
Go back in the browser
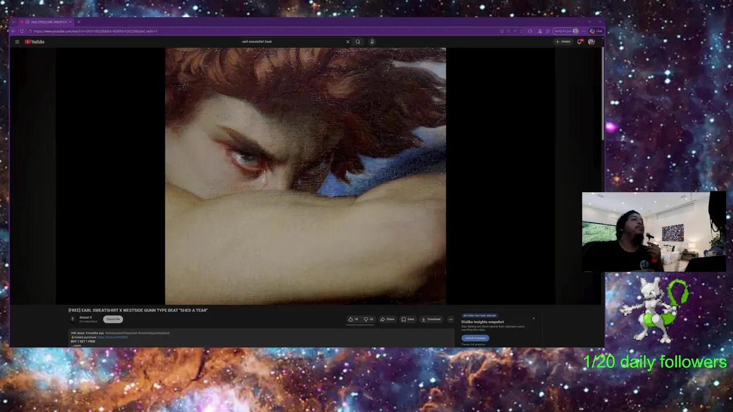13,31
